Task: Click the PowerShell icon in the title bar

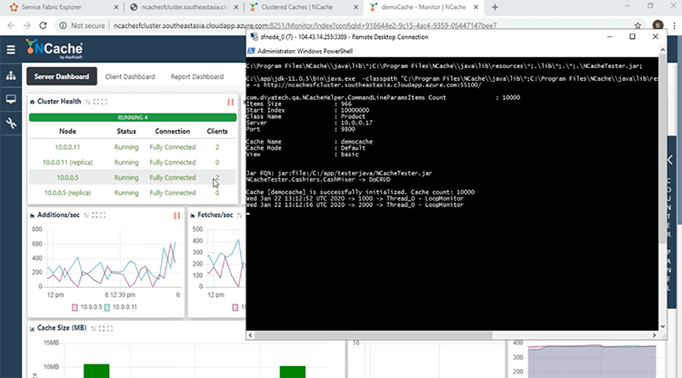Action: (251, 51)
